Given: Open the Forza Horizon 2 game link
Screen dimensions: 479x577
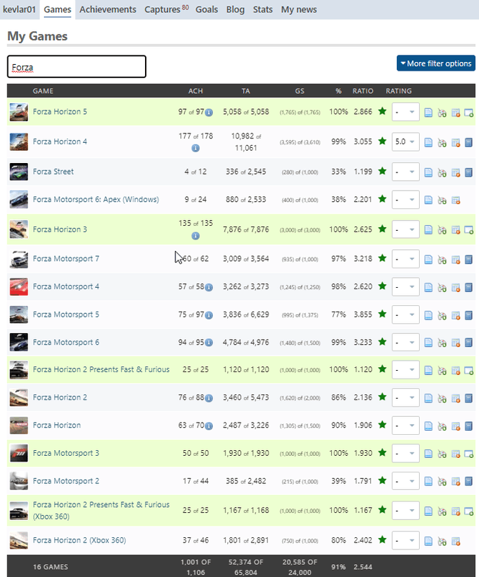Looking at the screenshot, I should [60, 397].
